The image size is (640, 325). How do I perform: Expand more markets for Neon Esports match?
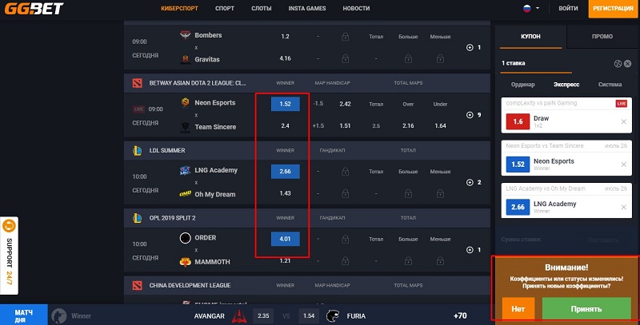472,115
